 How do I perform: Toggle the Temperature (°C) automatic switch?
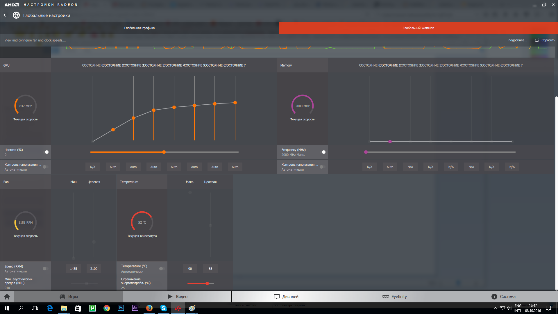[x=162, y=269]
